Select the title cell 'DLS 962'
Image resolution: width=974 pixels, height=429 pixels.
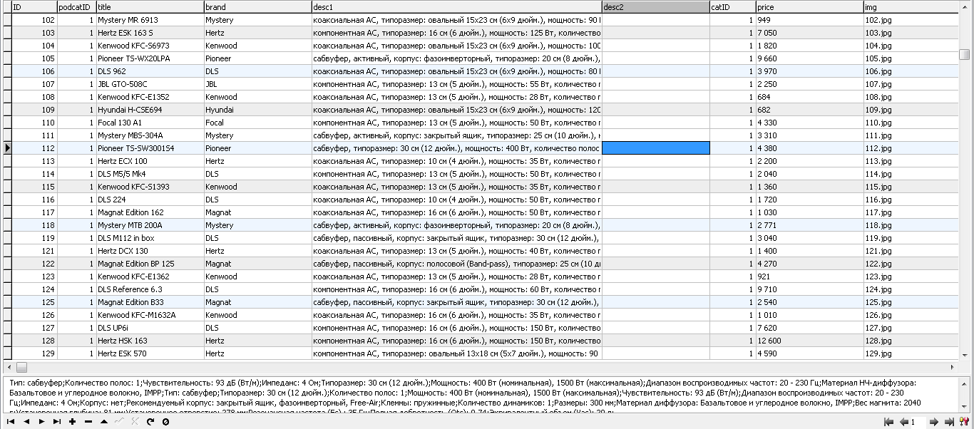point(150,71)
